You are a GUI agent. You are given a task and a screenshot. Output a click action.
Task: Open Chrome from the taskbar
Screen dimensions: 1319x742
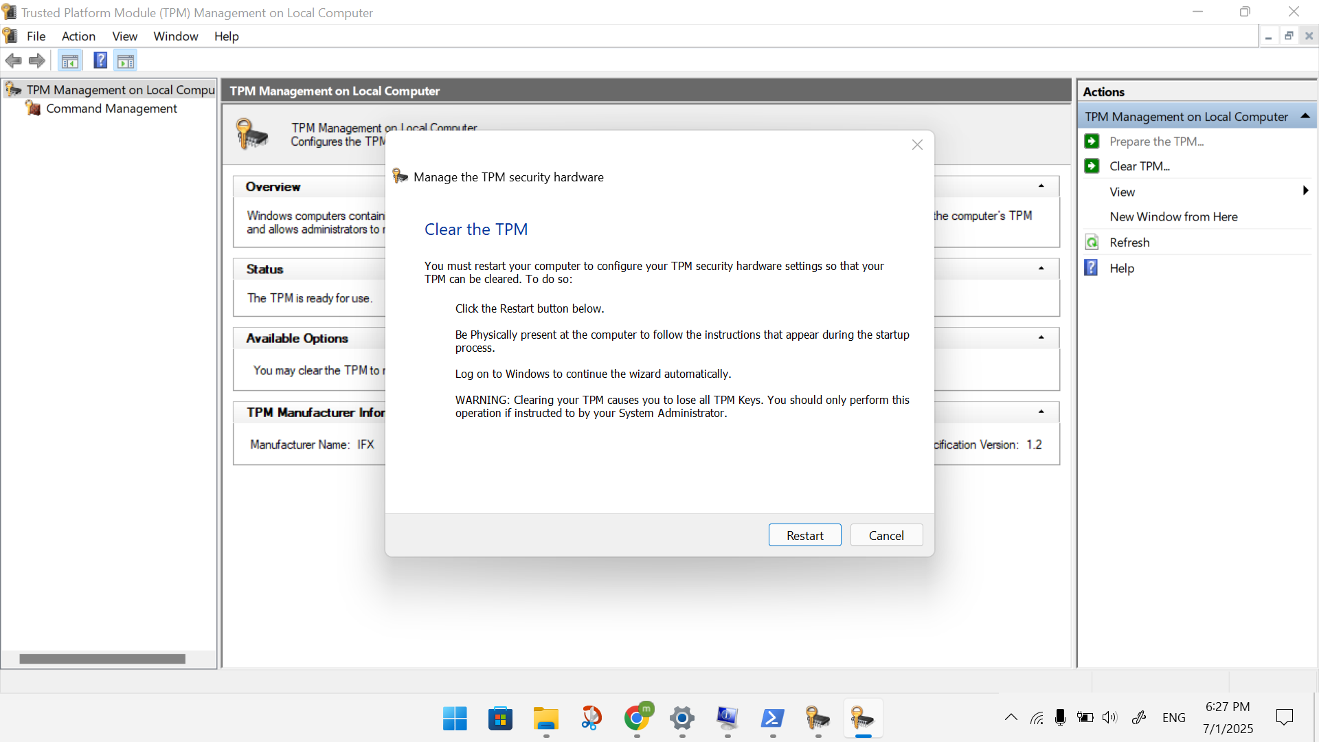637,719
